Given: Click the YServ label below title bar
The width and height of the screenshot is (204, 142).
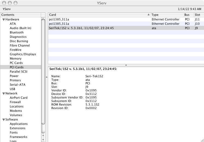Looking at the screenshot, I should pyautogui.click(x=7, y=9).
